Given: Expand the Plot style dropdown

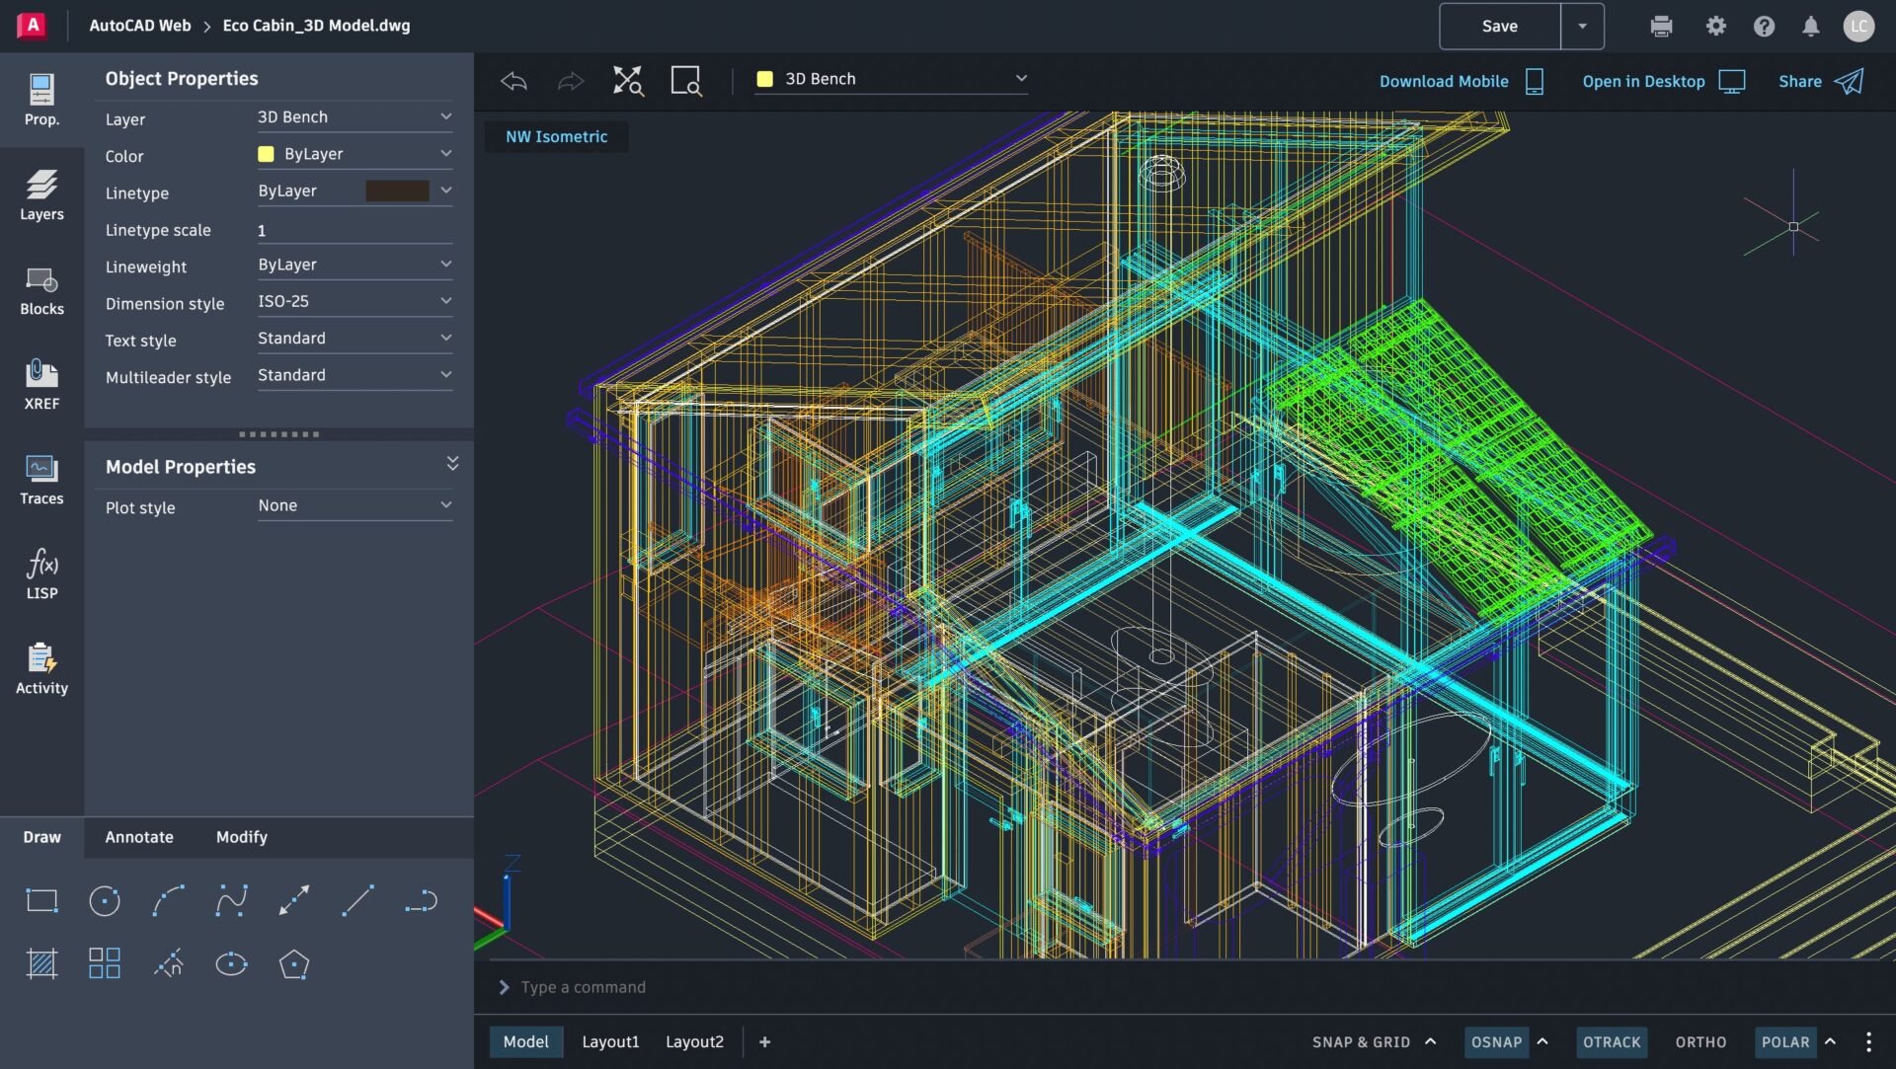Looking at the screenshot, I should [x=354, y=505].
